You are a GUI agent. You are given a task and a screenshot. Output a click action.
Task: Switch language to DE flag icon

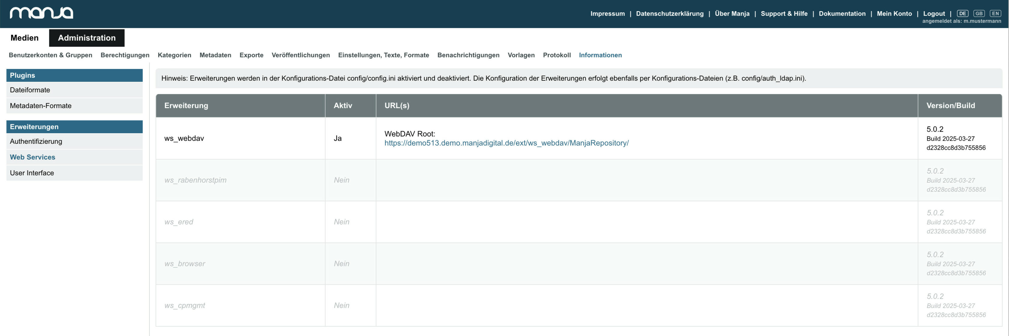pyautogui.click(x=962, y=13)
